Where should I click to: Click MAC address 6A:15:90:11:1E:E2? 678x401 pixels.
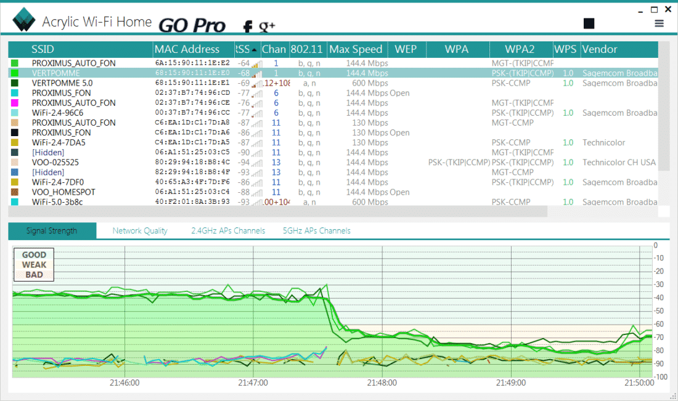(x=192, y=63)
